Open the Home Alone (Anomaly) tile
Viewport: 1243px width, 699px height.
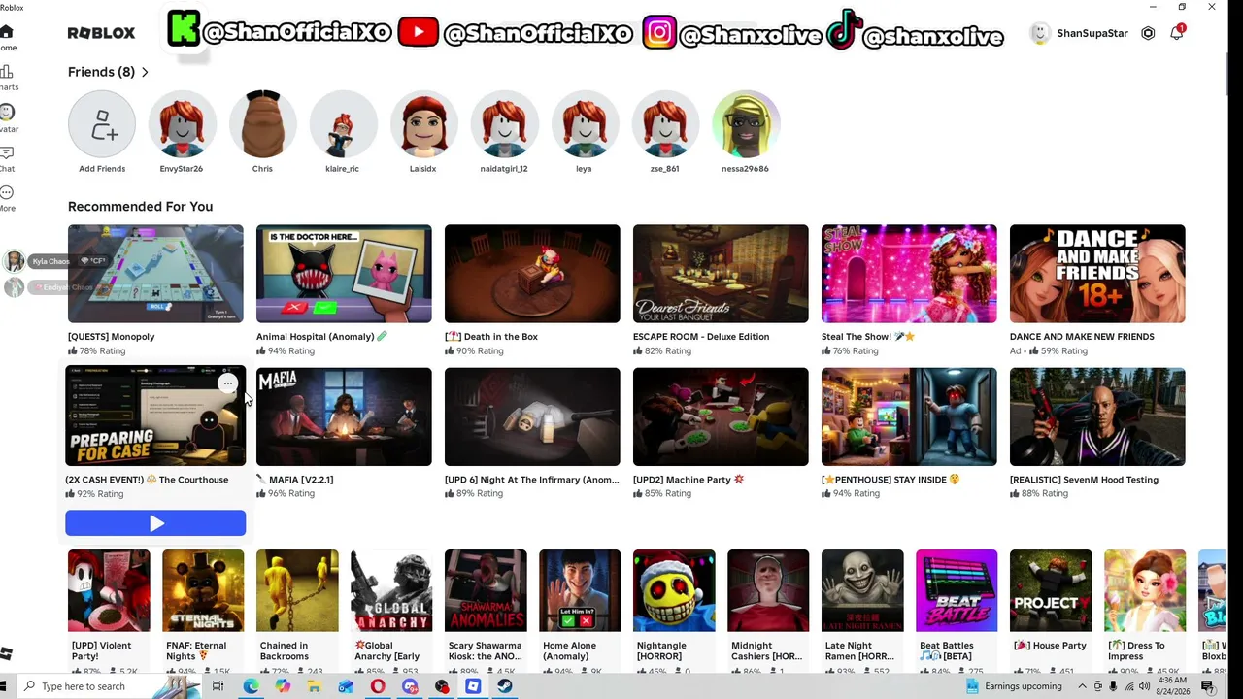580,590
